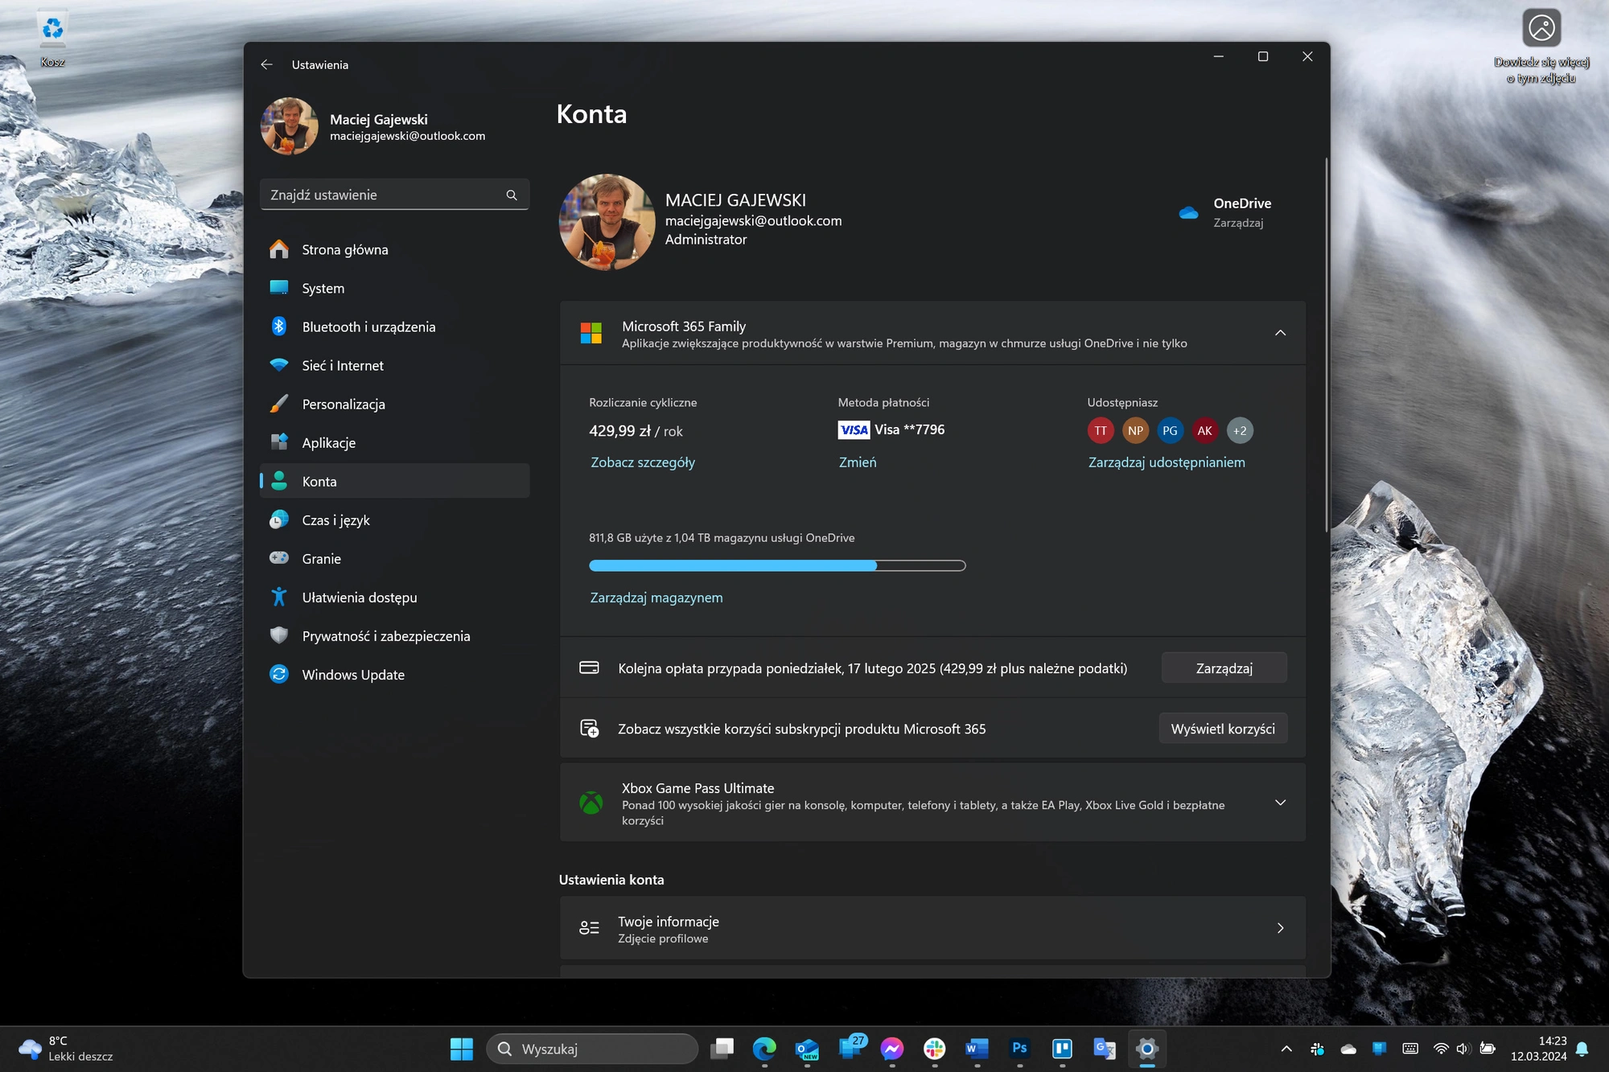The width and height of the screenshot is (1609, 1072).
Task: Click Zarządzaj udostępnianiem link
Action: click(1167, 462)
